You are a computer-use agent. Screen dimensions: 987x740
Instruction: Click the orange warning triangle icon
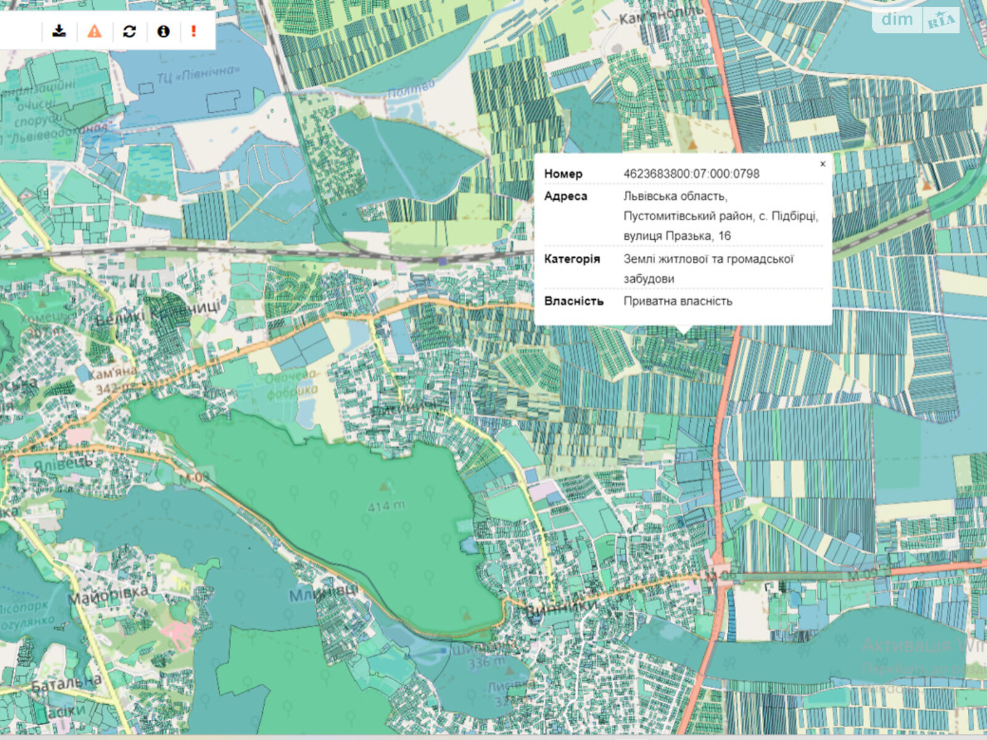(x=94, y=30)
